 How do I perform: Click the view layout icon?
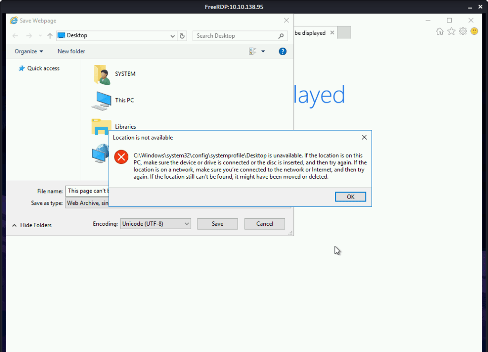[253, 51]
